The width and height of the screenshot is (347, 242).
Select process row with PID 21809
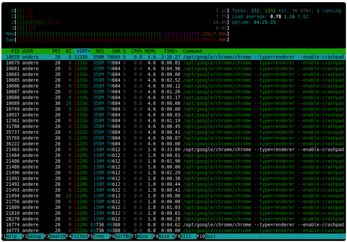[173, 207]
